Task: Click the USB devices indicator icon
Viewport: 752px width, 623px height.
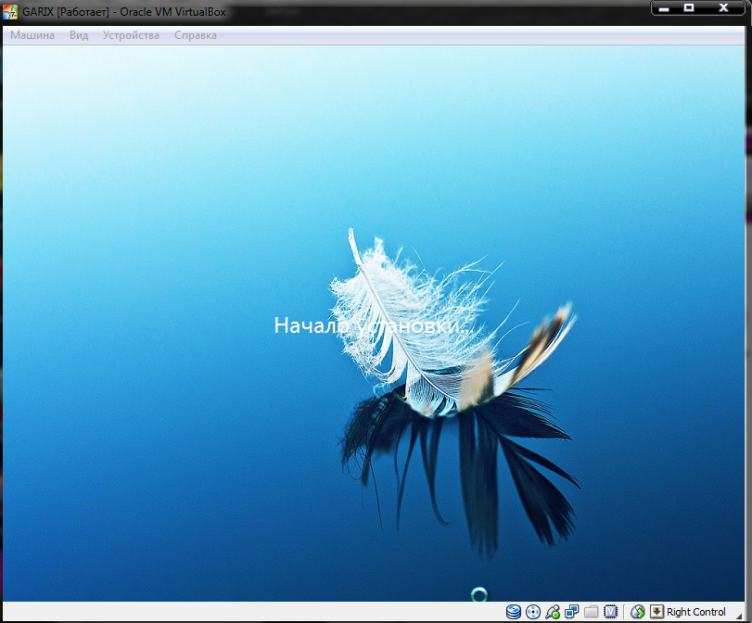Action: (x=553, y=612)
